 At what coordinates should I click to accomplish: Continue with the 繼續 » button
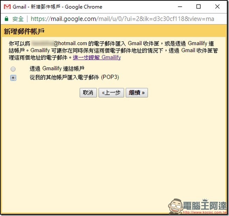coord(137,93)
